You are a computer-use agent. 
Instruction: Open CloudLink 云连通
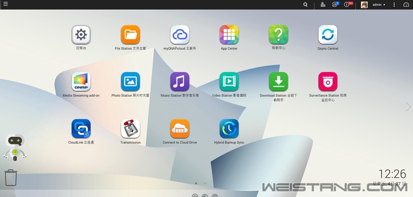[x=81, y=128]
